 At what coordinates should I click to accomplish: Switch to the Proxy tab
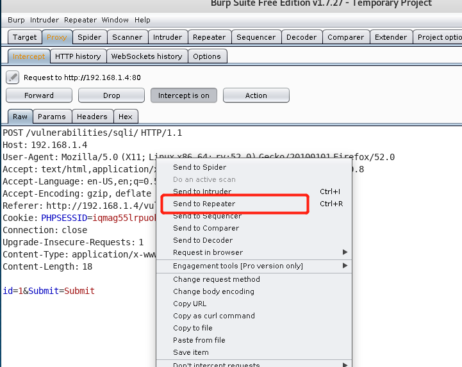pos(57,37)
